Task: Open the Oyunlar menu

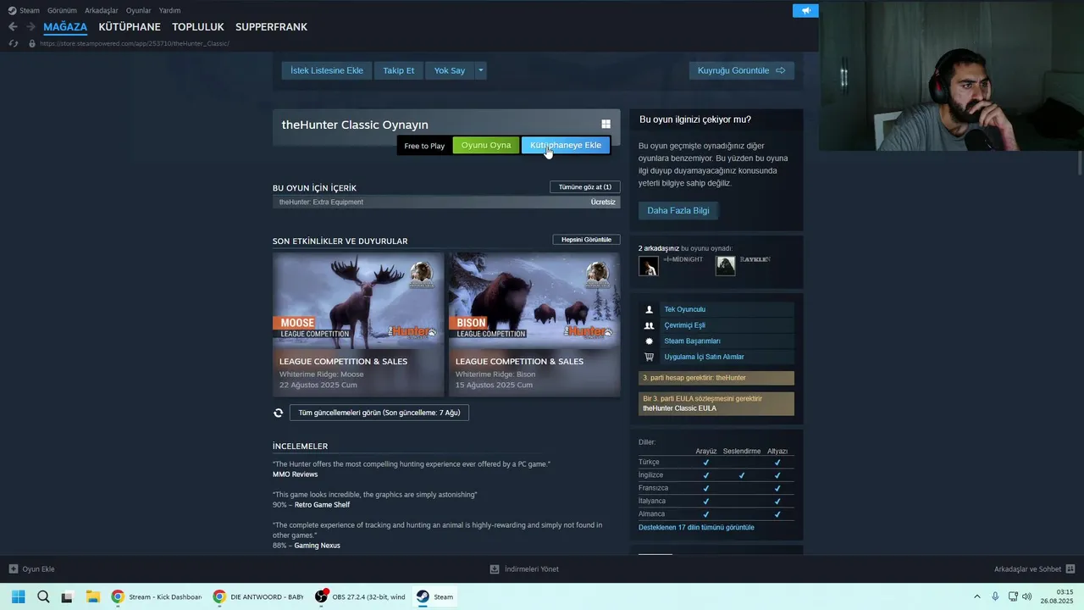Action: (139, 10)
